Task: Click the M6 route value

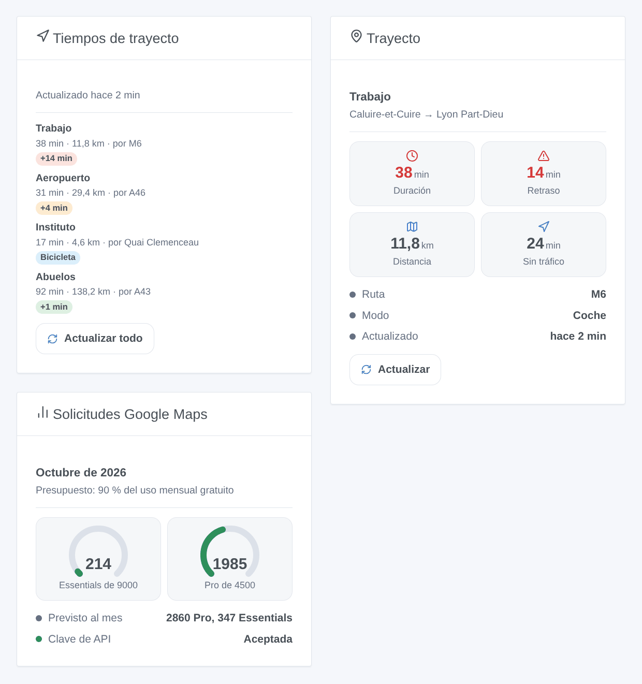Action: click(x=599, y=294)
